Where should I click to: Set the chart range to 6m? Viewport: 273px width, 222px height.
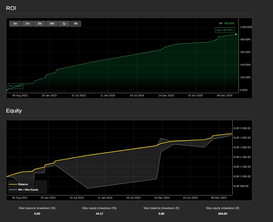[x=52, y=24]
